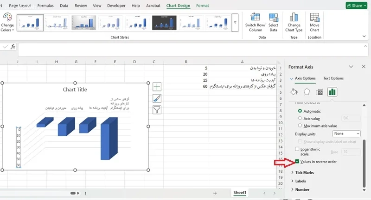Click the Change Chart Type icon
Image resolution: width=371 pixels, height=200 pixels.
point(294,15)
